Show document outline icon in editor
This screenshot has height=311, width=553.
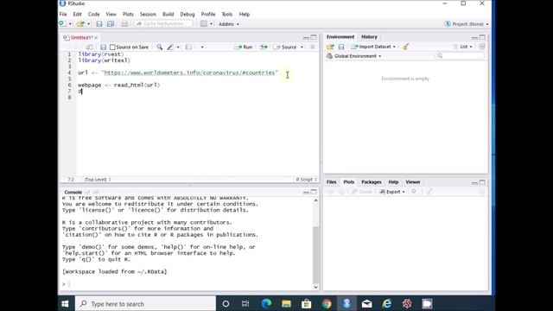(313, 47)
